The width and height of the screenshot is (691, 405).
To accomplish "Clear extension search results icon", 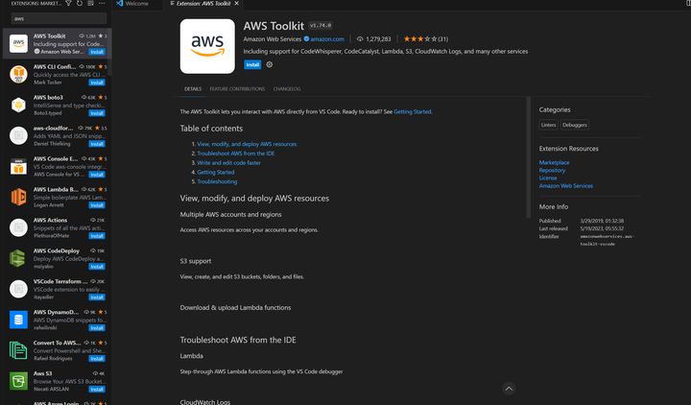I will [90, 3].
